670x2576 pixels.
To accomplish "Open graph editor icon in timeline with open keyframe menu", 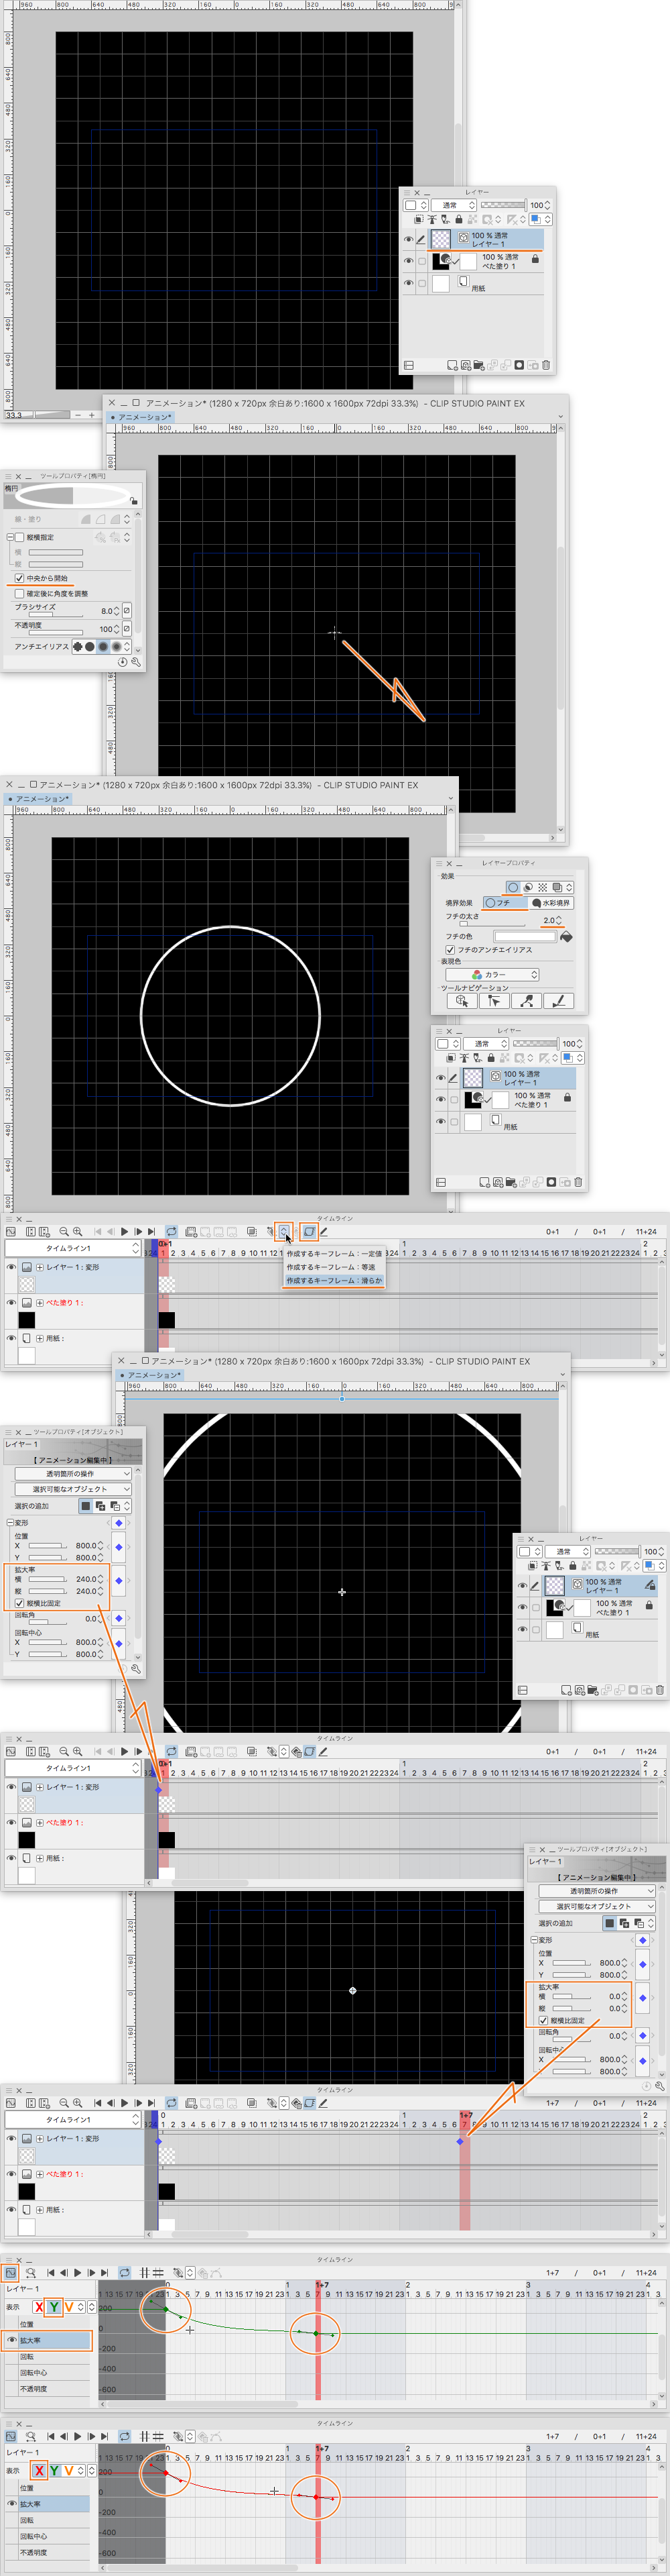I will (11, 1232).
